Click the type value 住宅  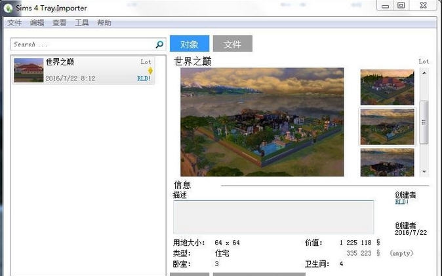222,253
